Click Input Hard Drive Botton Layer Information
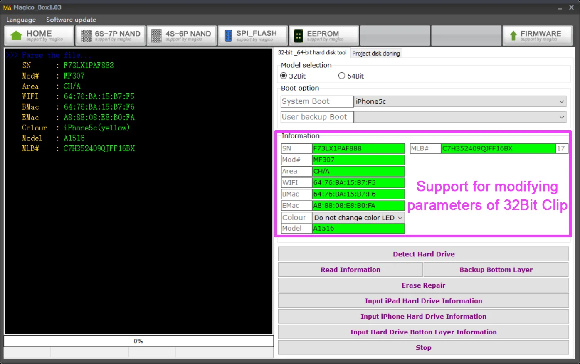The image size is (580, 364). point(423,332)
